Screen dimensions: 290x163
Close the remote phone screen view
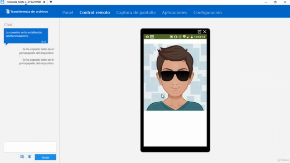pos(205,32)
